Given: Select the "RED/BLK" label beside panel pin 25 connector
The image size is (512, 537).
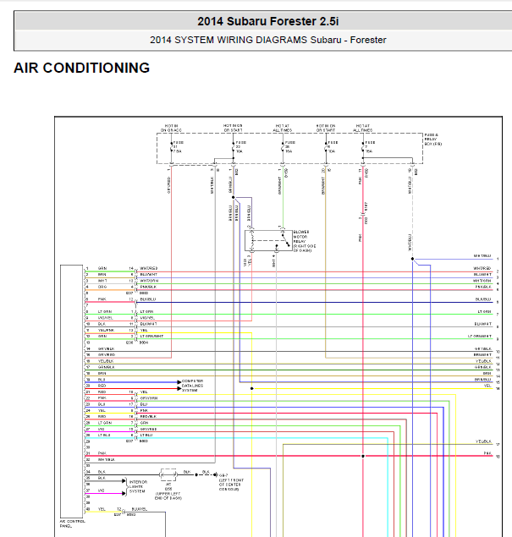Looking at the screenshot, I should click(148, 416).
